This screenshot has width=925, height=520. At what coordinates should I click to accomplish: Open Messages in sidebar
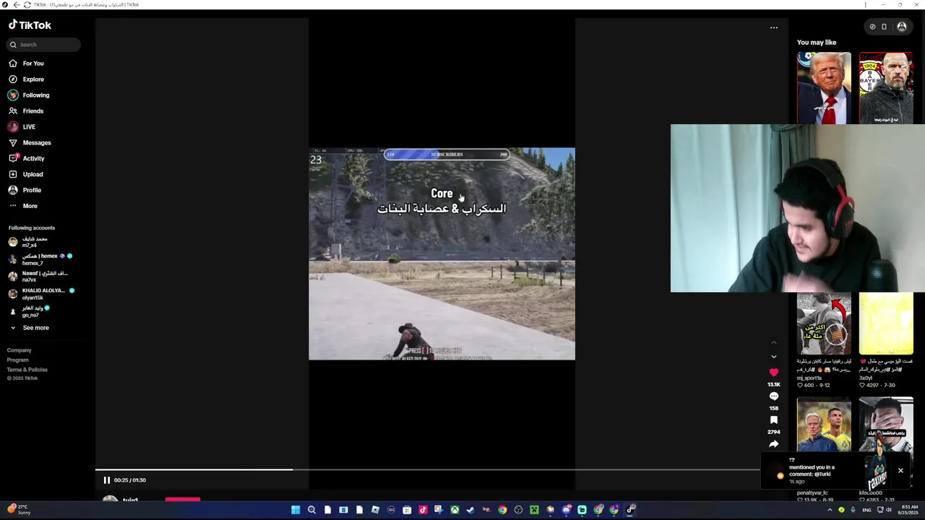(37, 143)
